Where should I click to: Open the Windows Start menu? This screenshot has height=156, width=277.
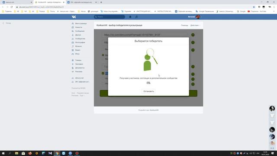[3, 153]
